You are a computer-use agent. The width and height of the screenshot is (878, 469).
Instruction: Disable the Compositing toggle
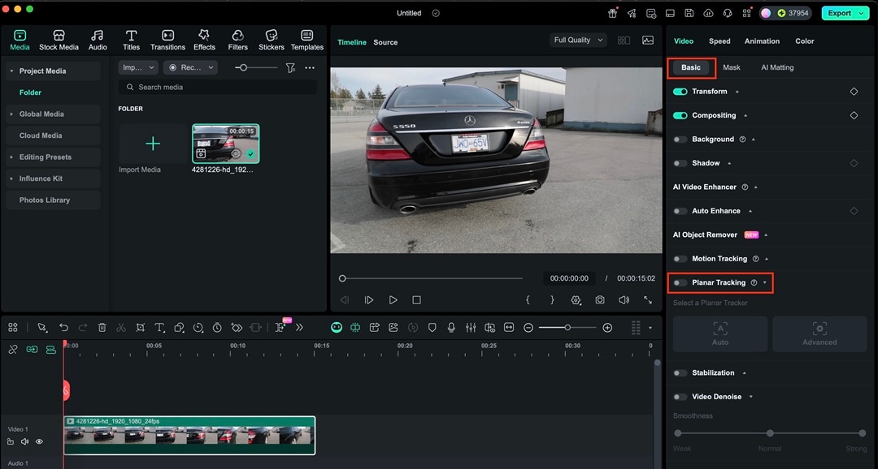(x=680, y=115)
